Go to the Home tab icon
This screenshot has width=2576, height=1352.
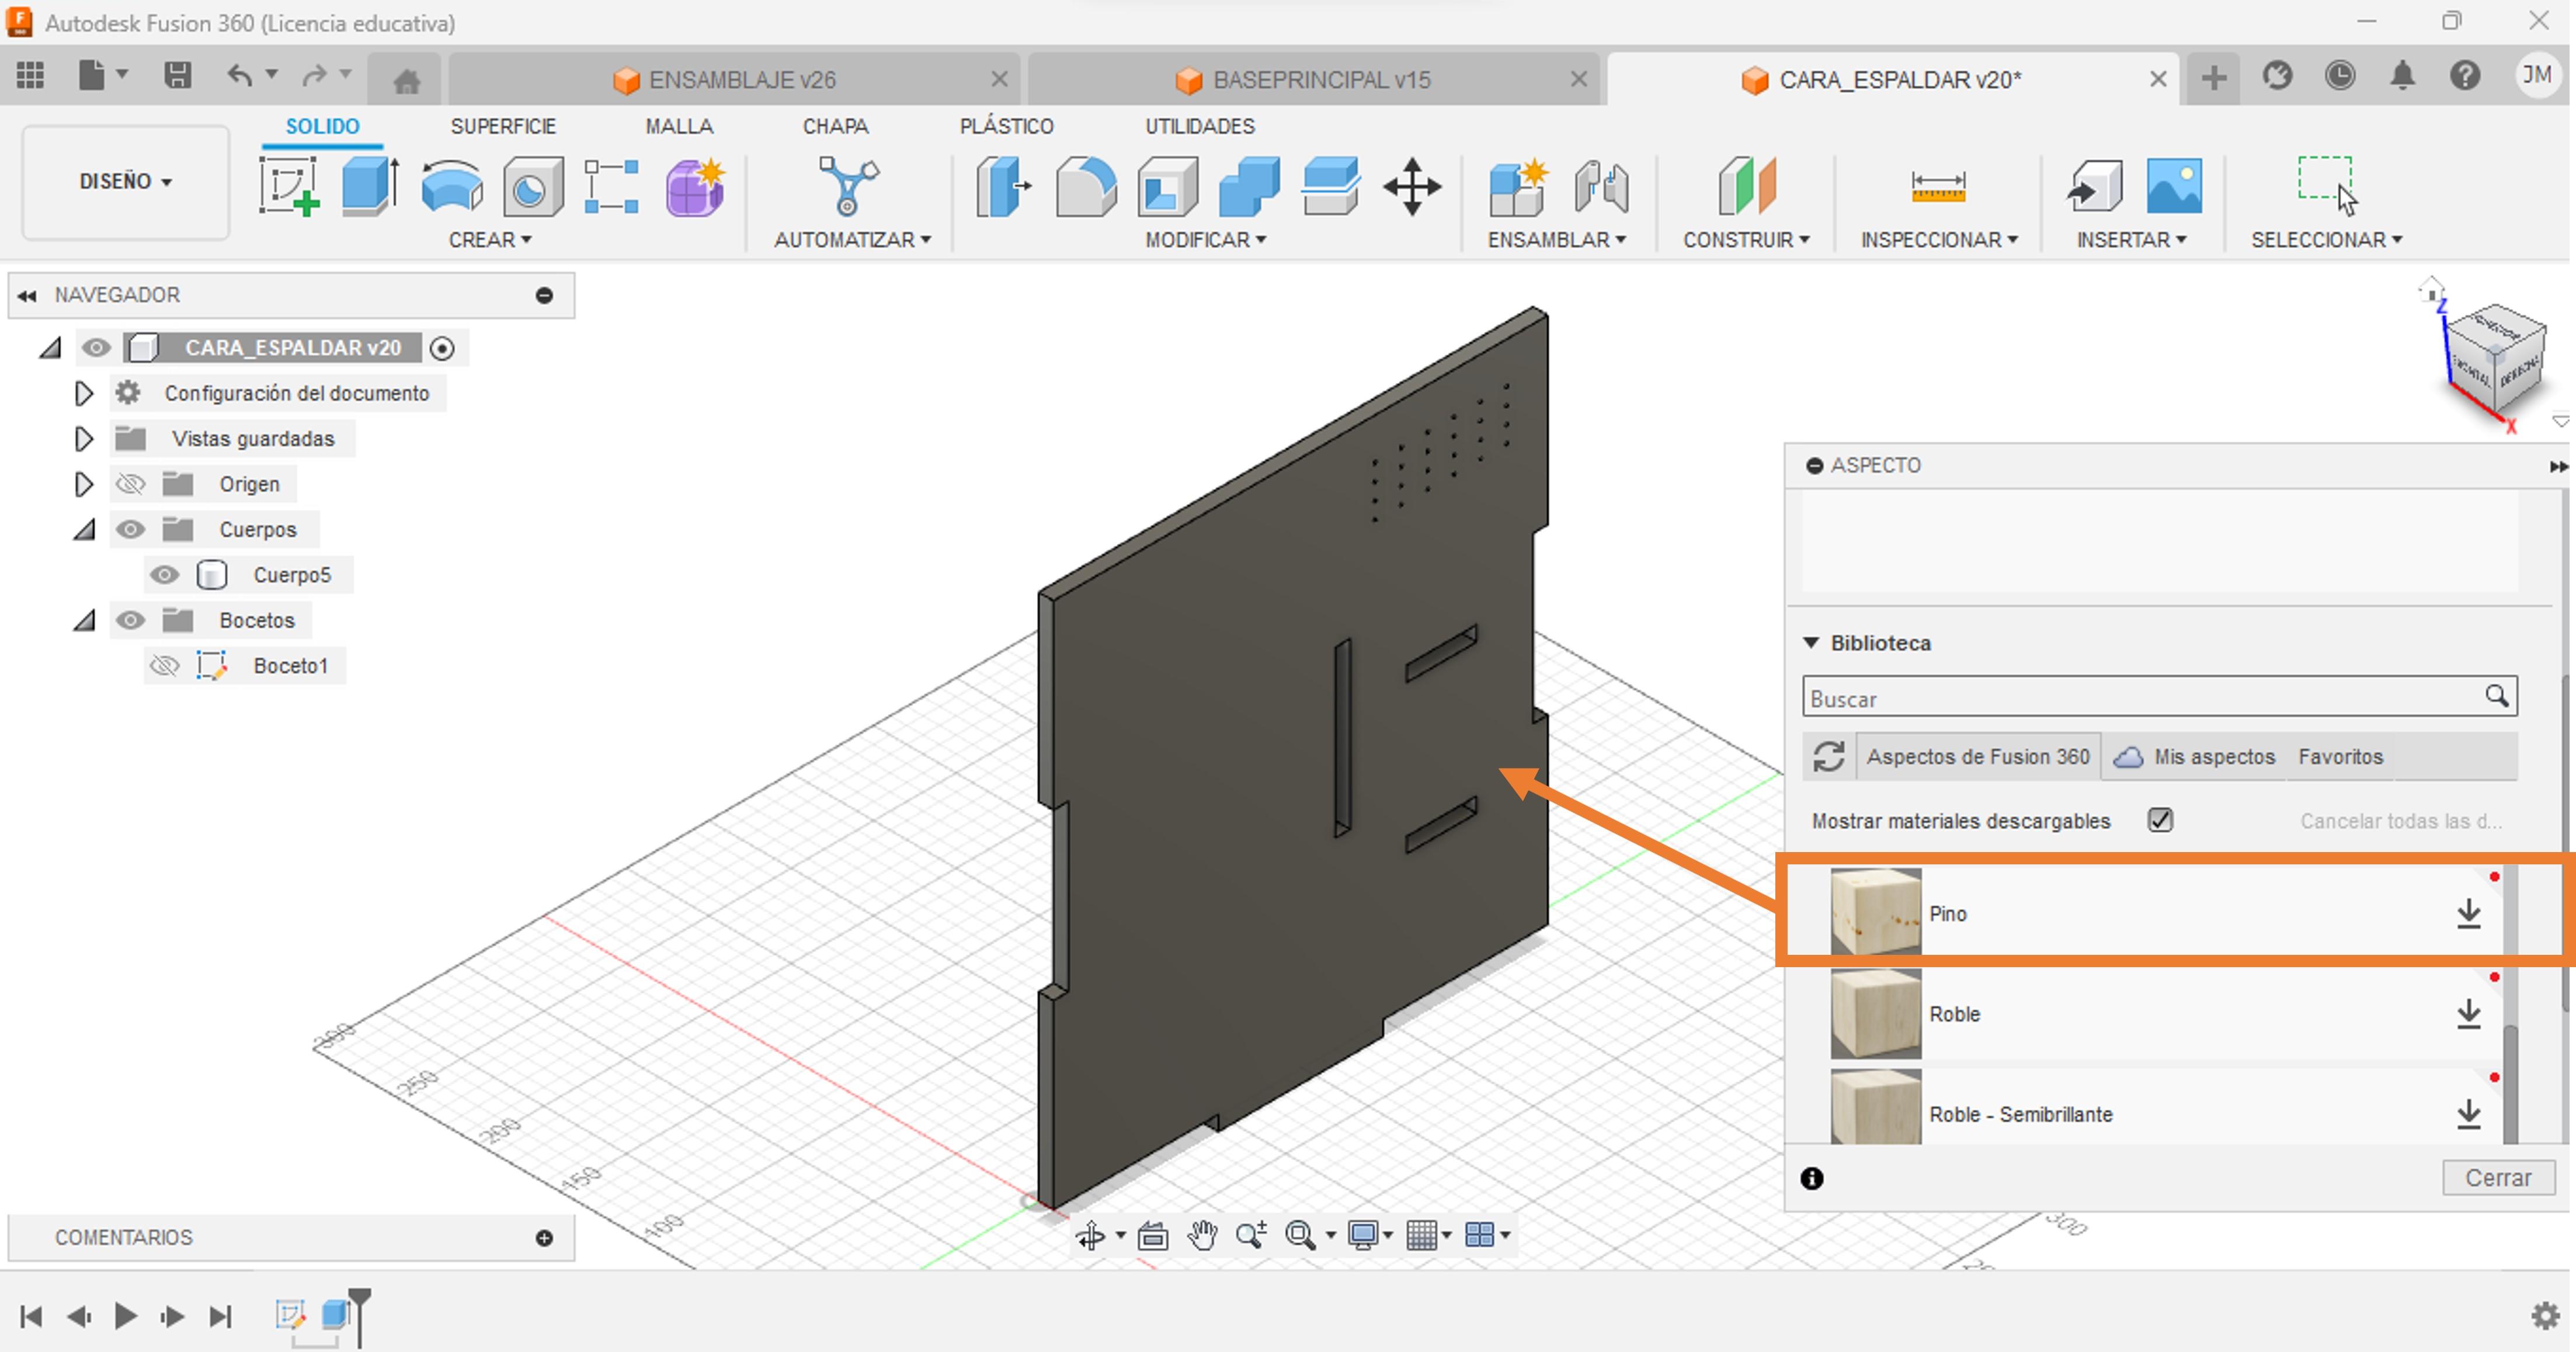click(407, 80)
